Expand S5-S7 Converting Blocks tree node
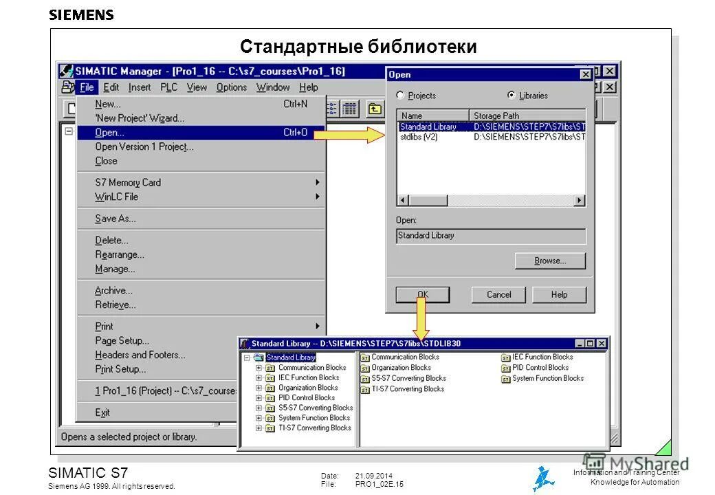This screenshot has height=495, width=715. coord(258,408)
